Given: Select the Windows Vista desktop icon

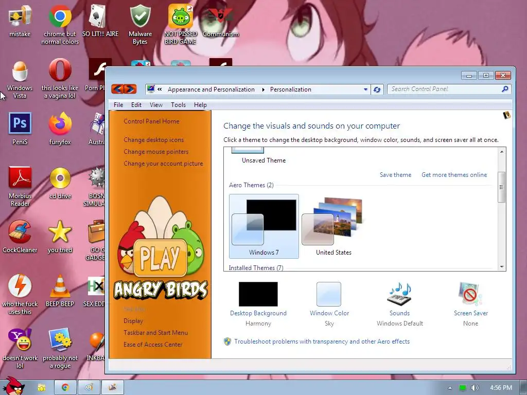Looking at the screenshot, I should click(20, 79).
